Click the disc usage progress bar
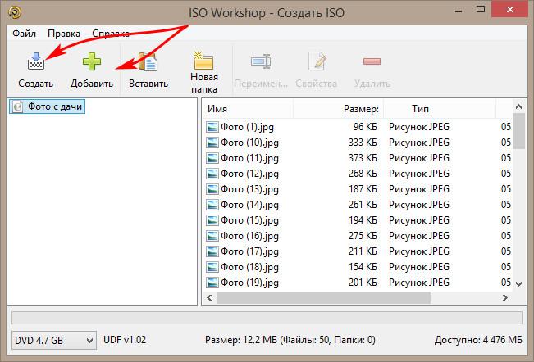The image size is (534, 362). click(x=267, y=318)
